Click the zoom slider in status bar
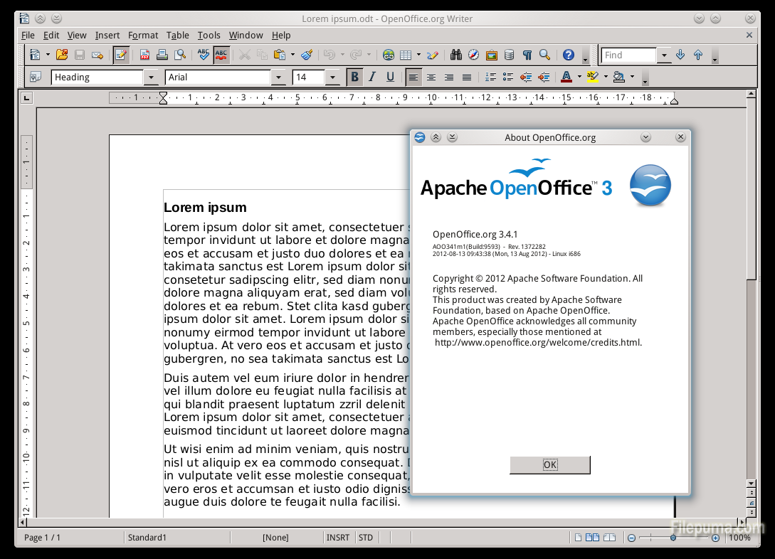 pyautogui.click(x=673, y=538)
